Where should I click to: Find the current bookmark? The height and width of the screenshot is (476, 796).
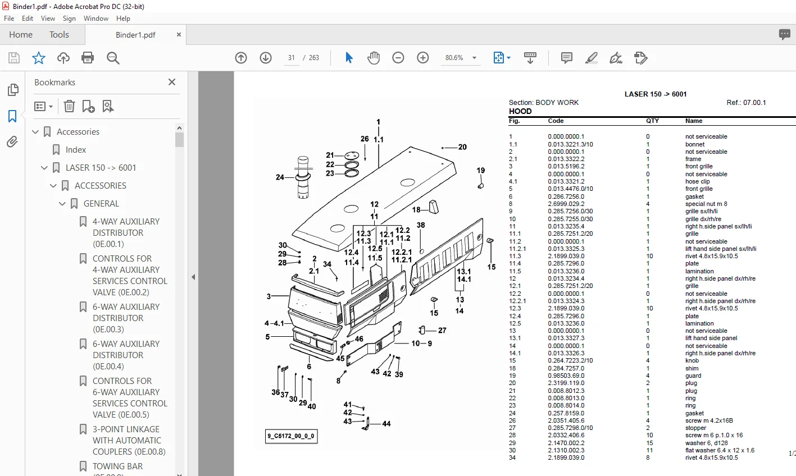[108, 106]
